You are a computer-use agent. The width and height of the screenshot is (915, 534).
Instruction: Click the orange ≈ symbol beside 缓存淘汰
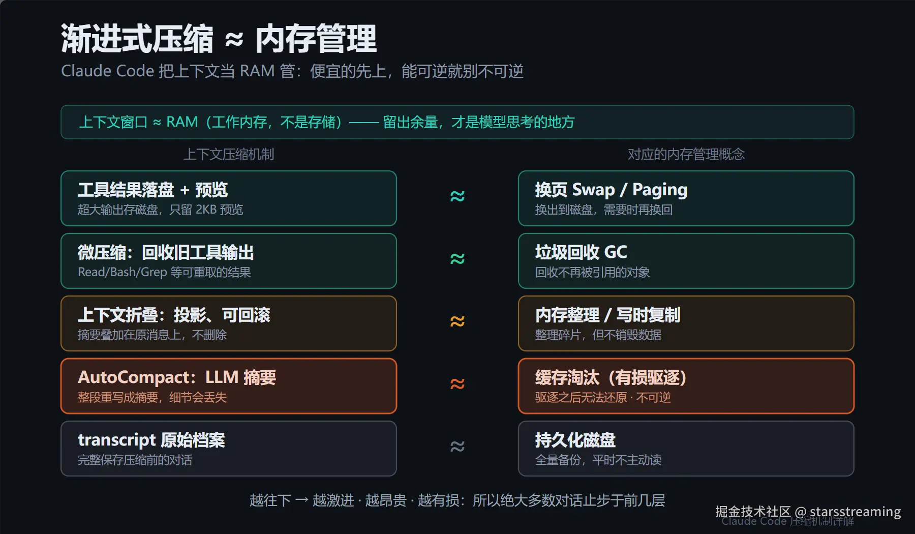(x=457, y=384)
